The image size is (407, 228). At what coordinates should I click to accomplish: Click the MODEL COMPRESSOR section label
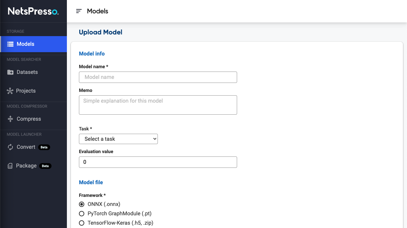tap(27, 106)
